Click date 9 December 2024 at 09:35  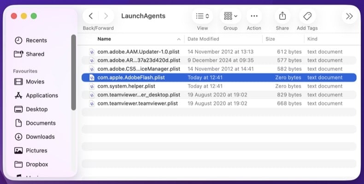coord(221,60)
